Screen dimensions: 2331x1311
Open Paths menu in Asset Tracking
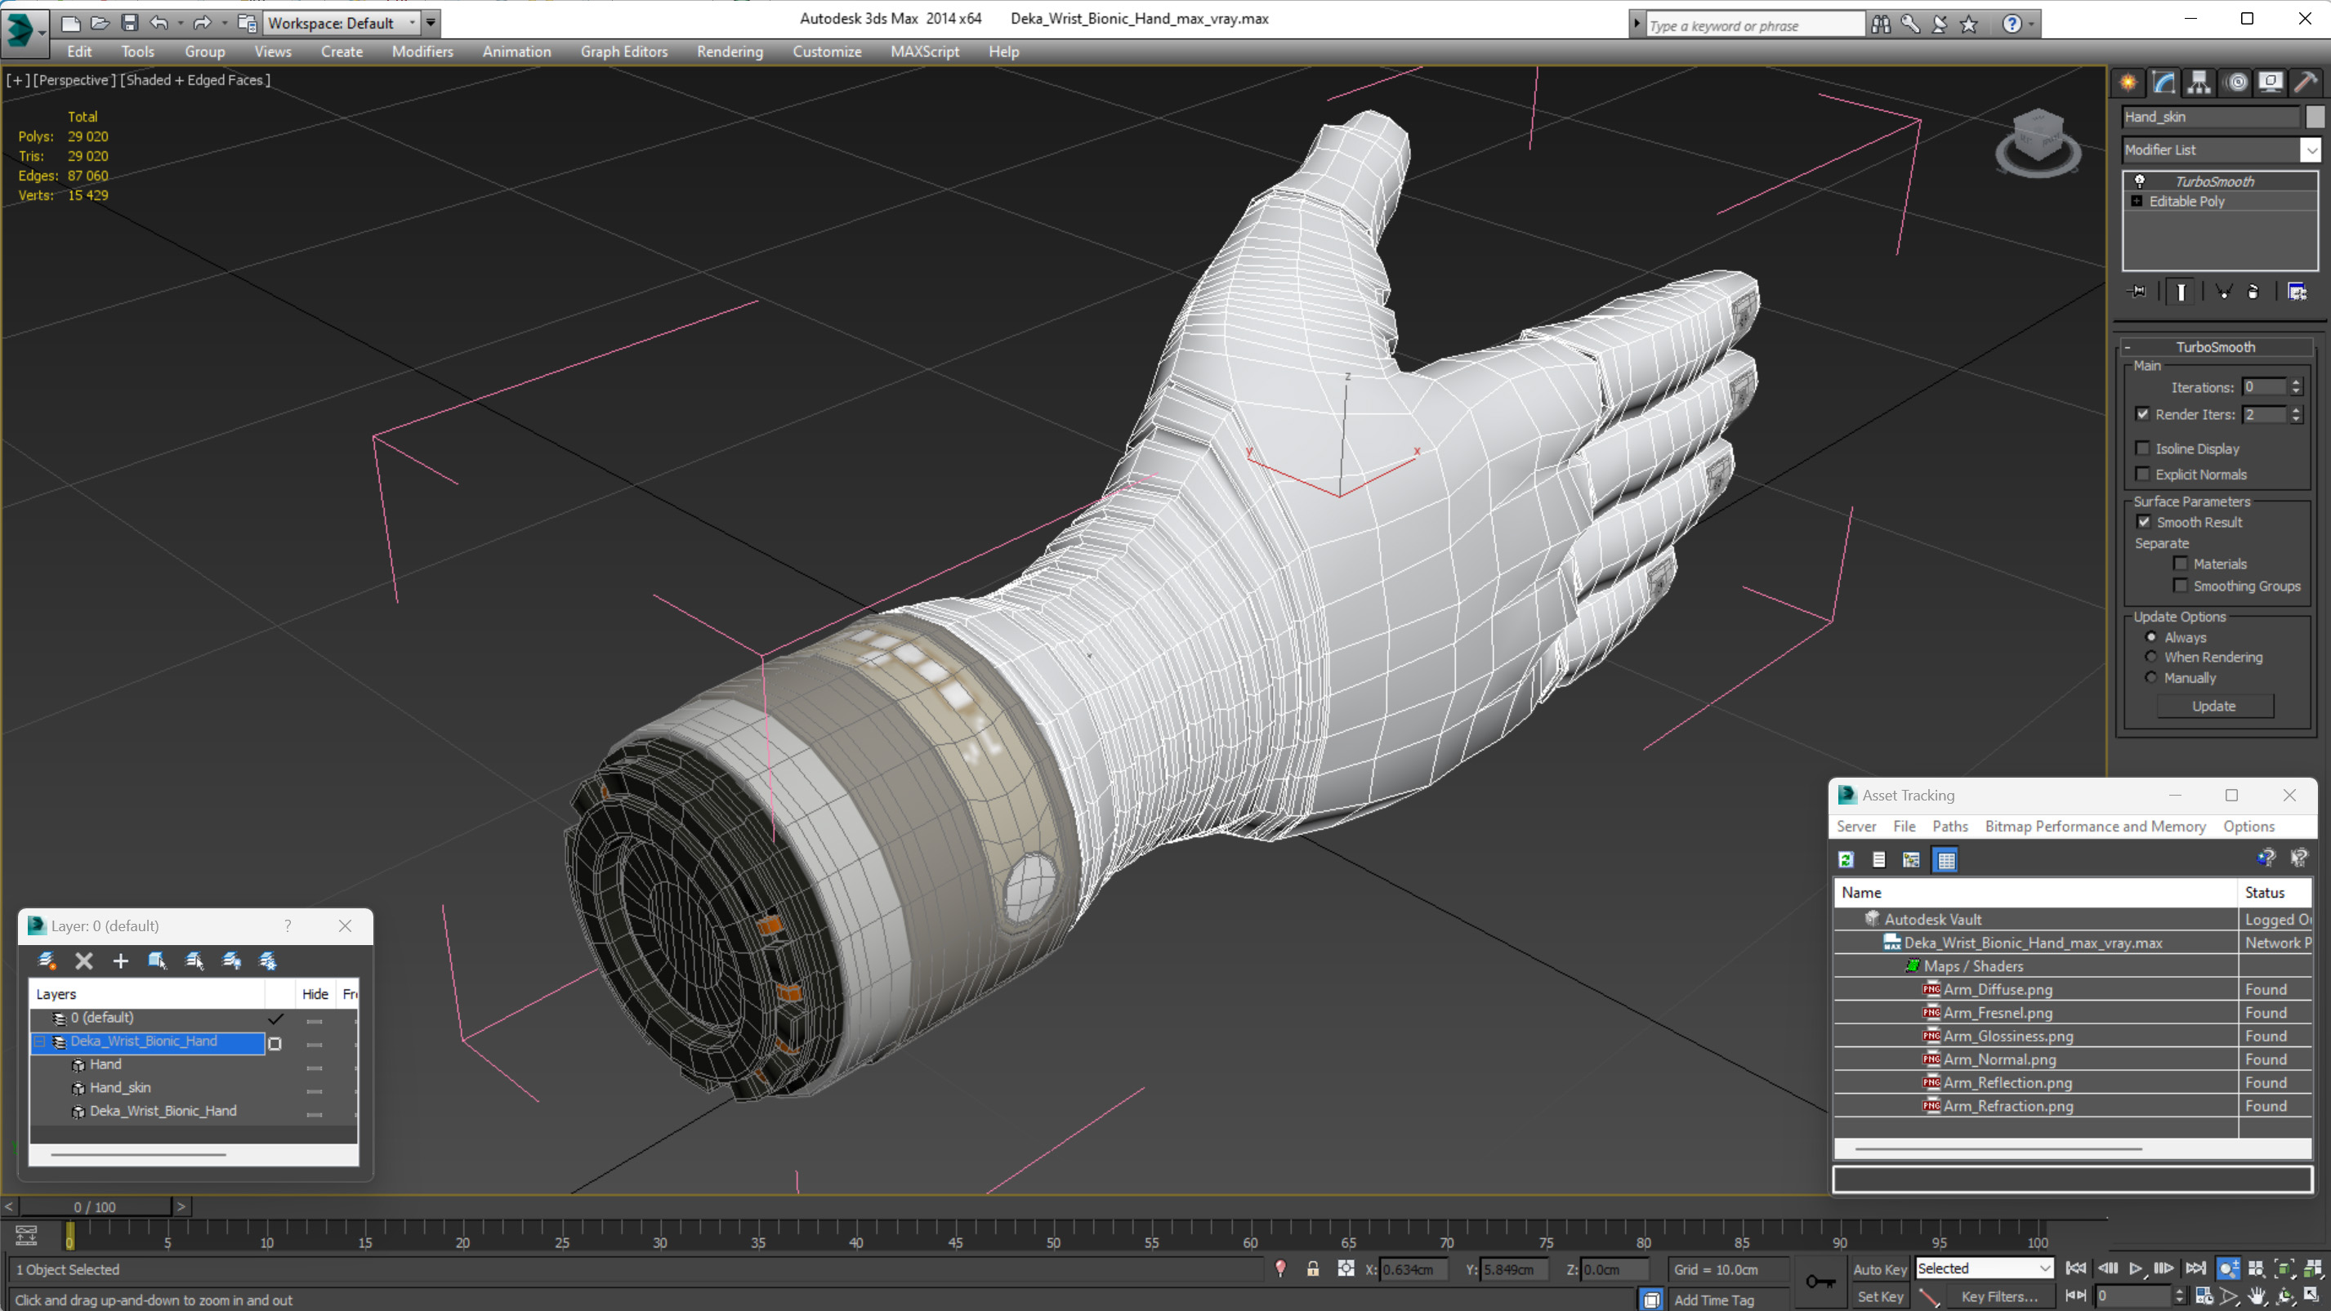pyautogui.click(x=1950, y=826)
